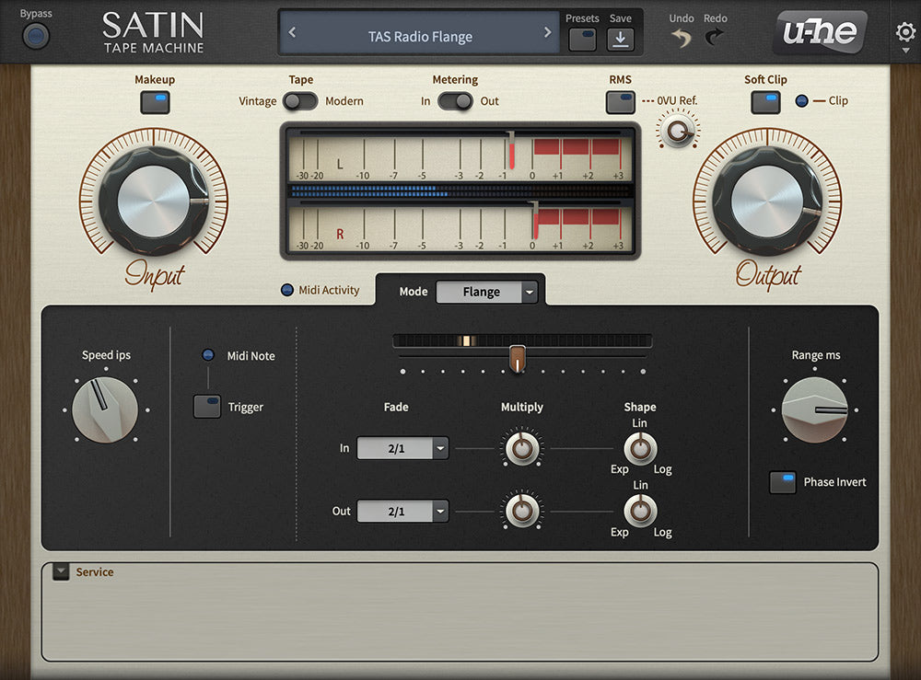The width and height of the screenshot is (921, 680).
Task: Click the Out row Multiply knob
Action: point(522,511)
